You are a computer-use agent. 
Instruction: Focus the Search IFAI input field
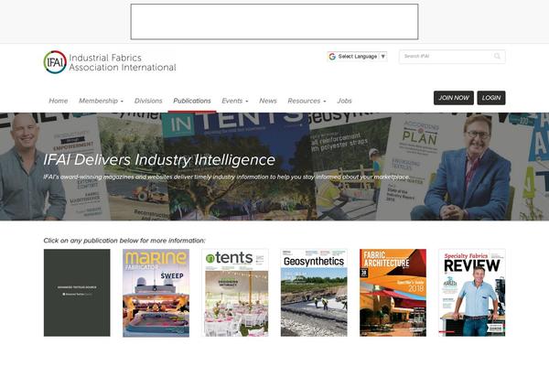click(452, 57)
